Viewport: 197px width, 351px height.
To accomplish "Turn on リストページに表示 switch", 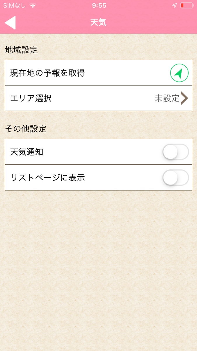I will (x=175, y=178).
